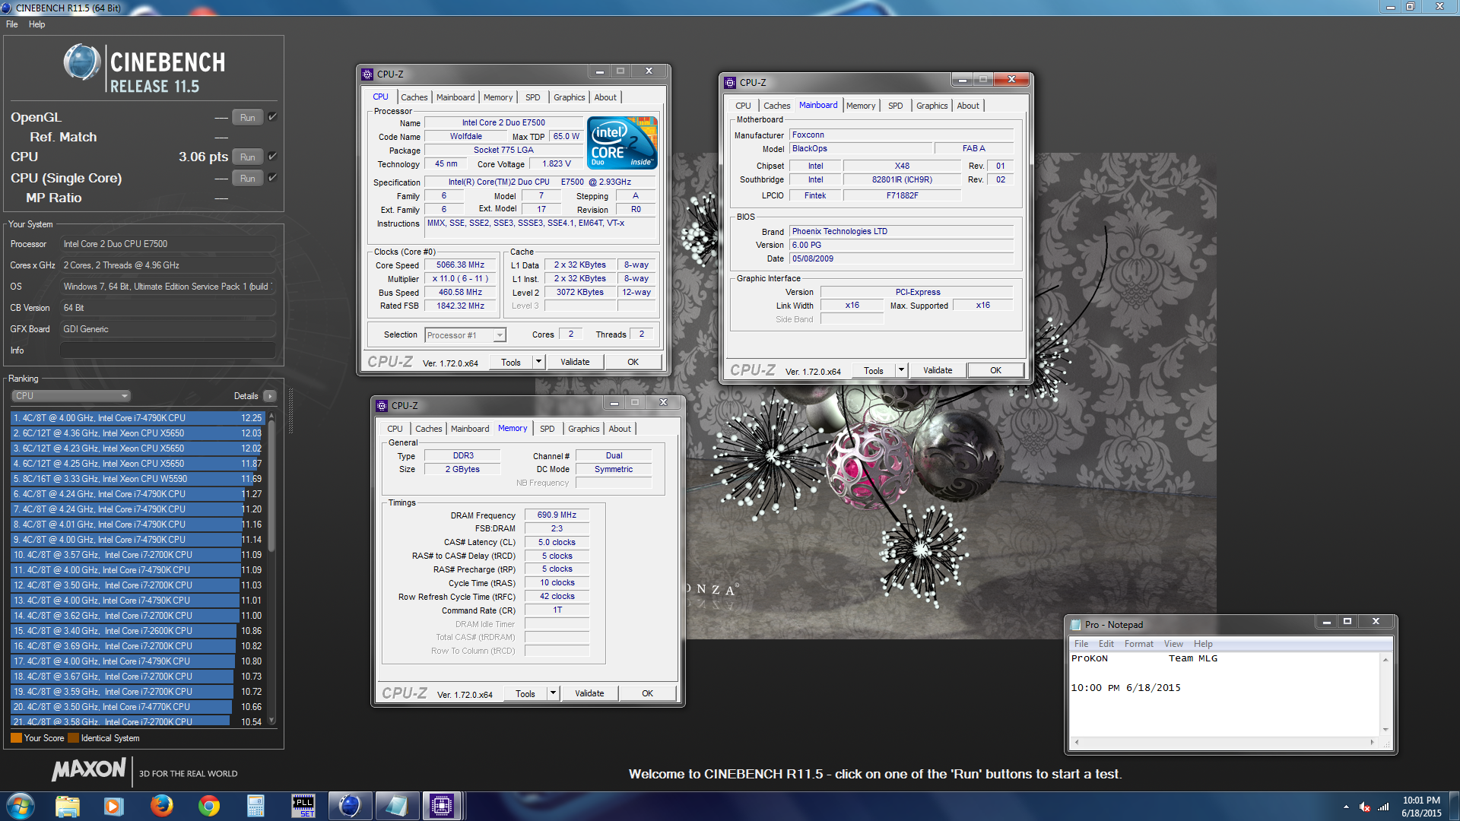
Task: Open About tab in CPU tab window
Action: coord(605,97)
